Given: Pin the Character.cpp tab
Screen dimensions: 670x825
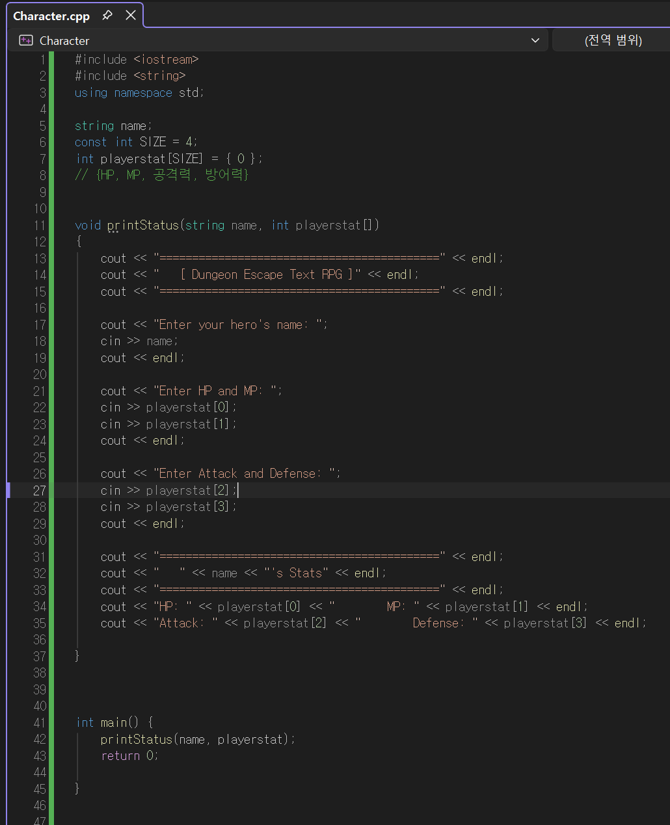Looking at the screenshot, I should coord(107,15).
